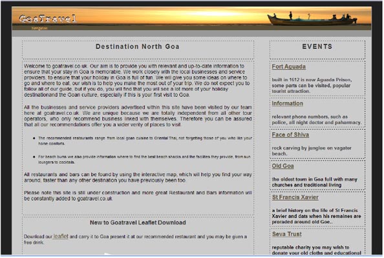
Task: Open the Fort Aguada event link
Action: 288,66
